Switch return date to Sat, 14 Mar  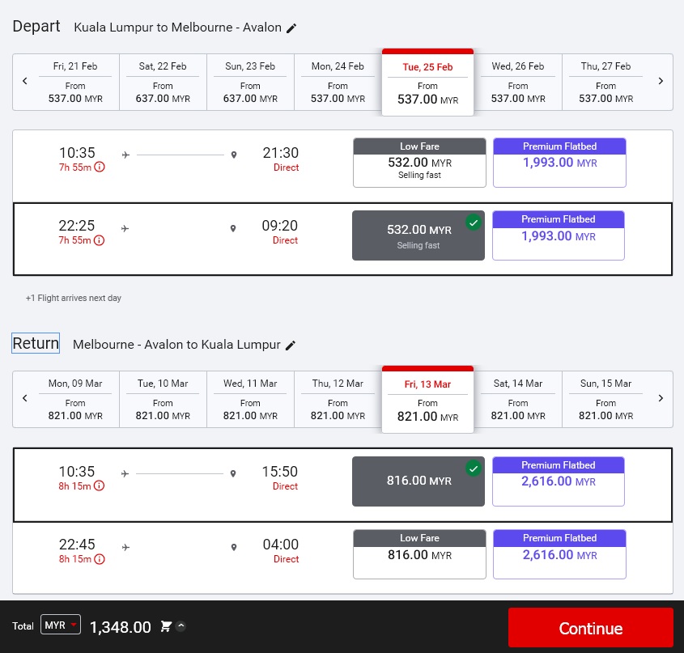point(518,399)
